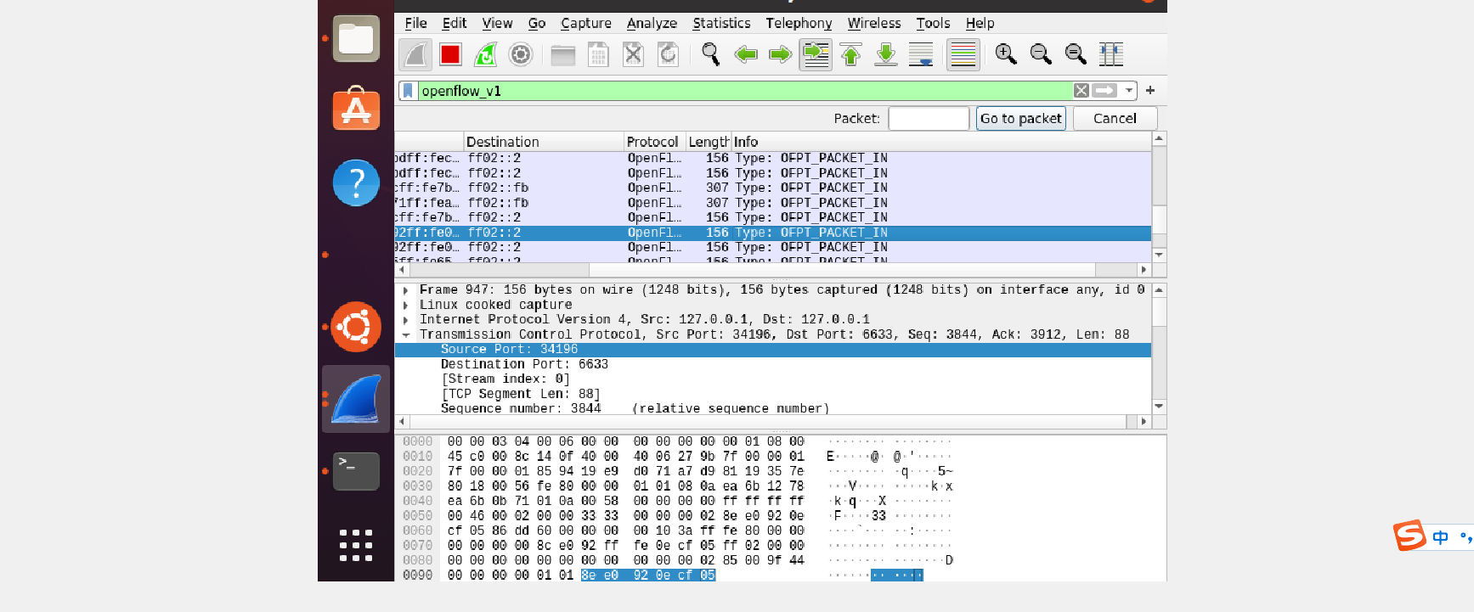Screen dimensions: 1474x612
Task: Reset text to normal size
Action: pyautogui.click(x=1076, y=55)
